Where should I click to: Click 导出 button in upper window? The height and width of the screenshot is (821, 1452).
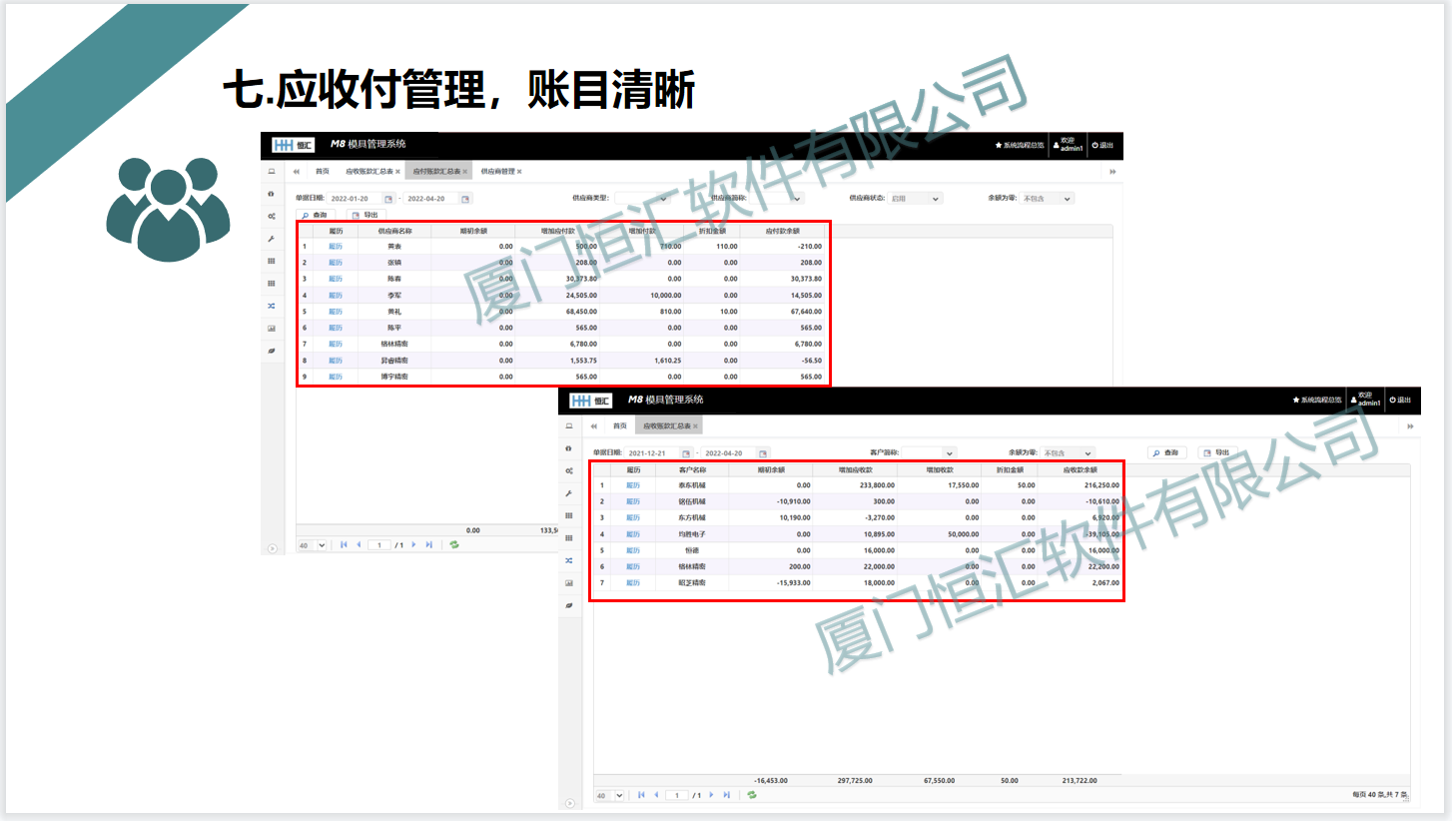pyautogui.click(x=364, y=215)
